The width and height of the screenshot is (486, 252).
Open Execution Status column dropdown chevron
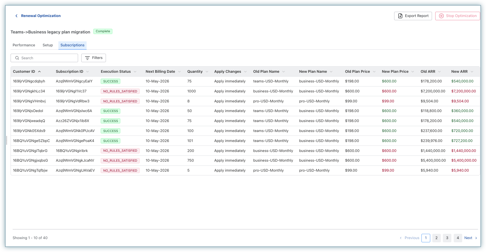(135, 72)
